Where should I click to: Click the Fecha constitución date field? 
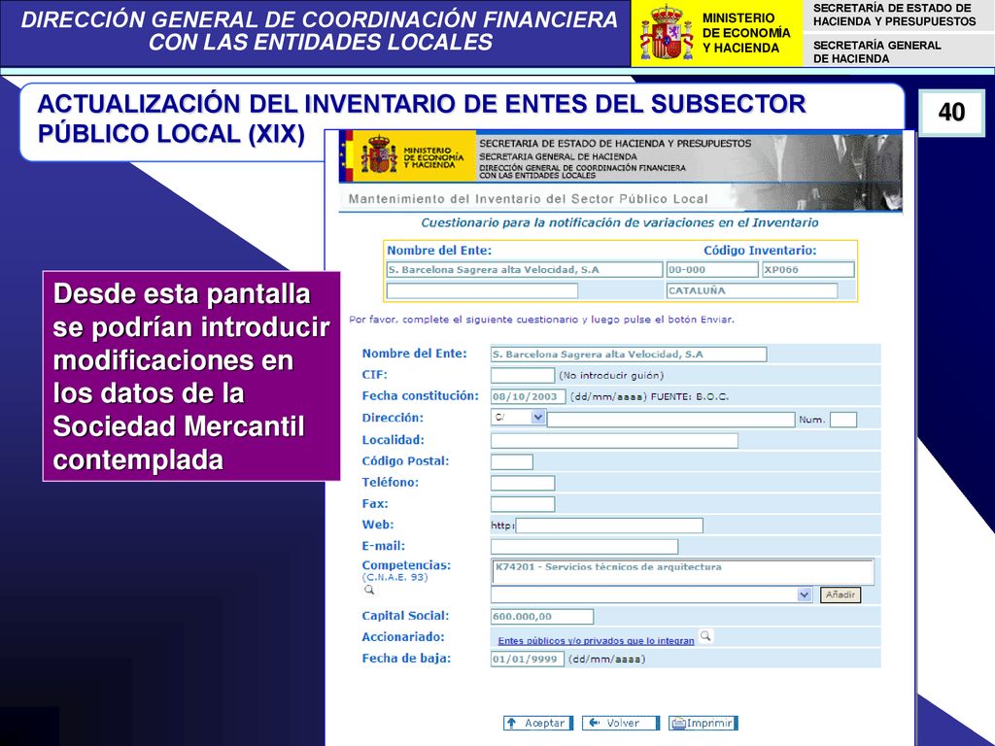pyautogui.click(x=528, y=396)
